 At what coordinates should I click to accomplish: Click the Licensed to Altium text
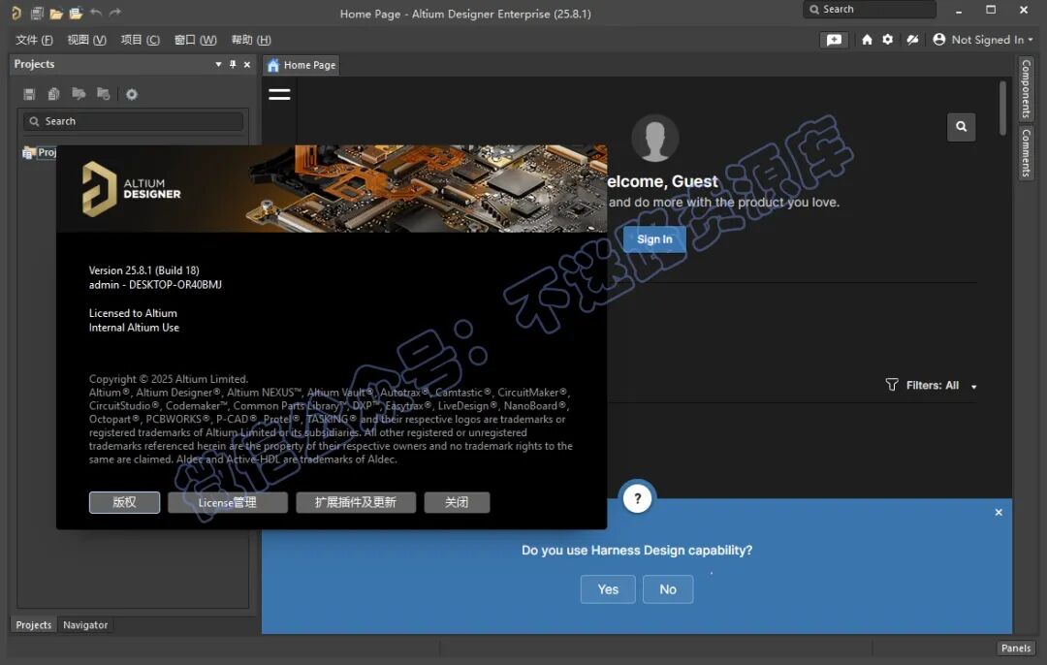pos(133,313)
